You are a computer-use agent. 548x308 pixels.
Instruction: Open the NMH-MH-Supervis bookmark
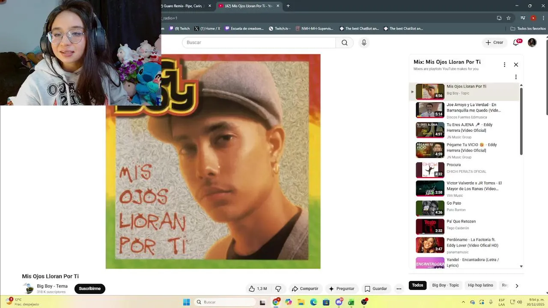pyautogui.click(x=314, y=29)
